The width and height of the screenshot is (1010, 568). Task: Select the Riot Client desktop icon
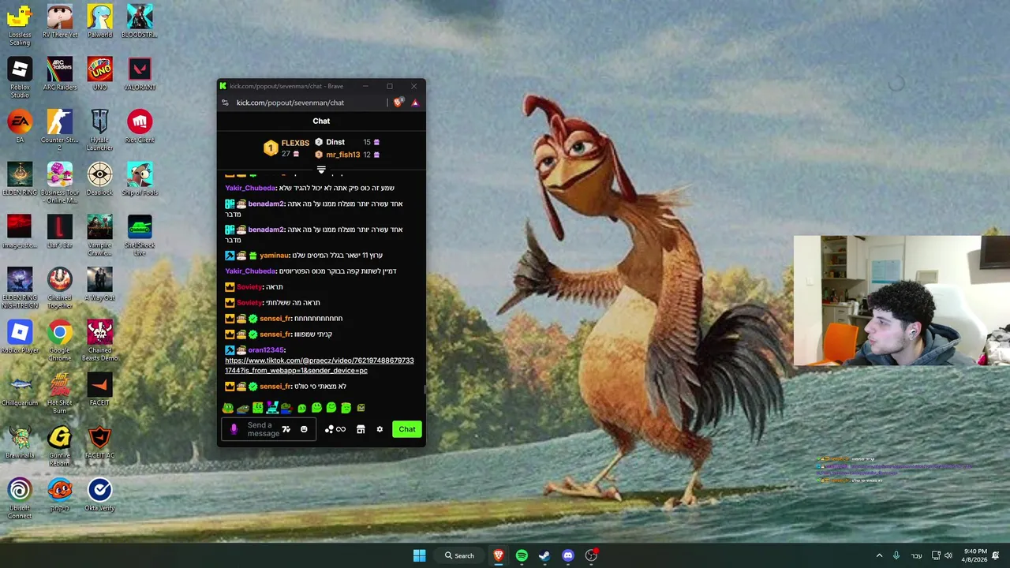pyautogui.click(x=140, y=126)
